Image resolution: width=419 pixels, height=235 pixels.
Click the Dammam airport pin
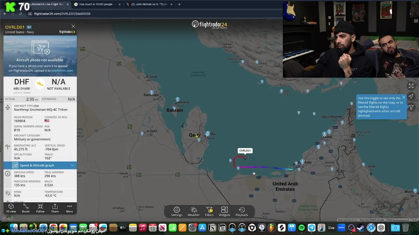coord(152,93)
